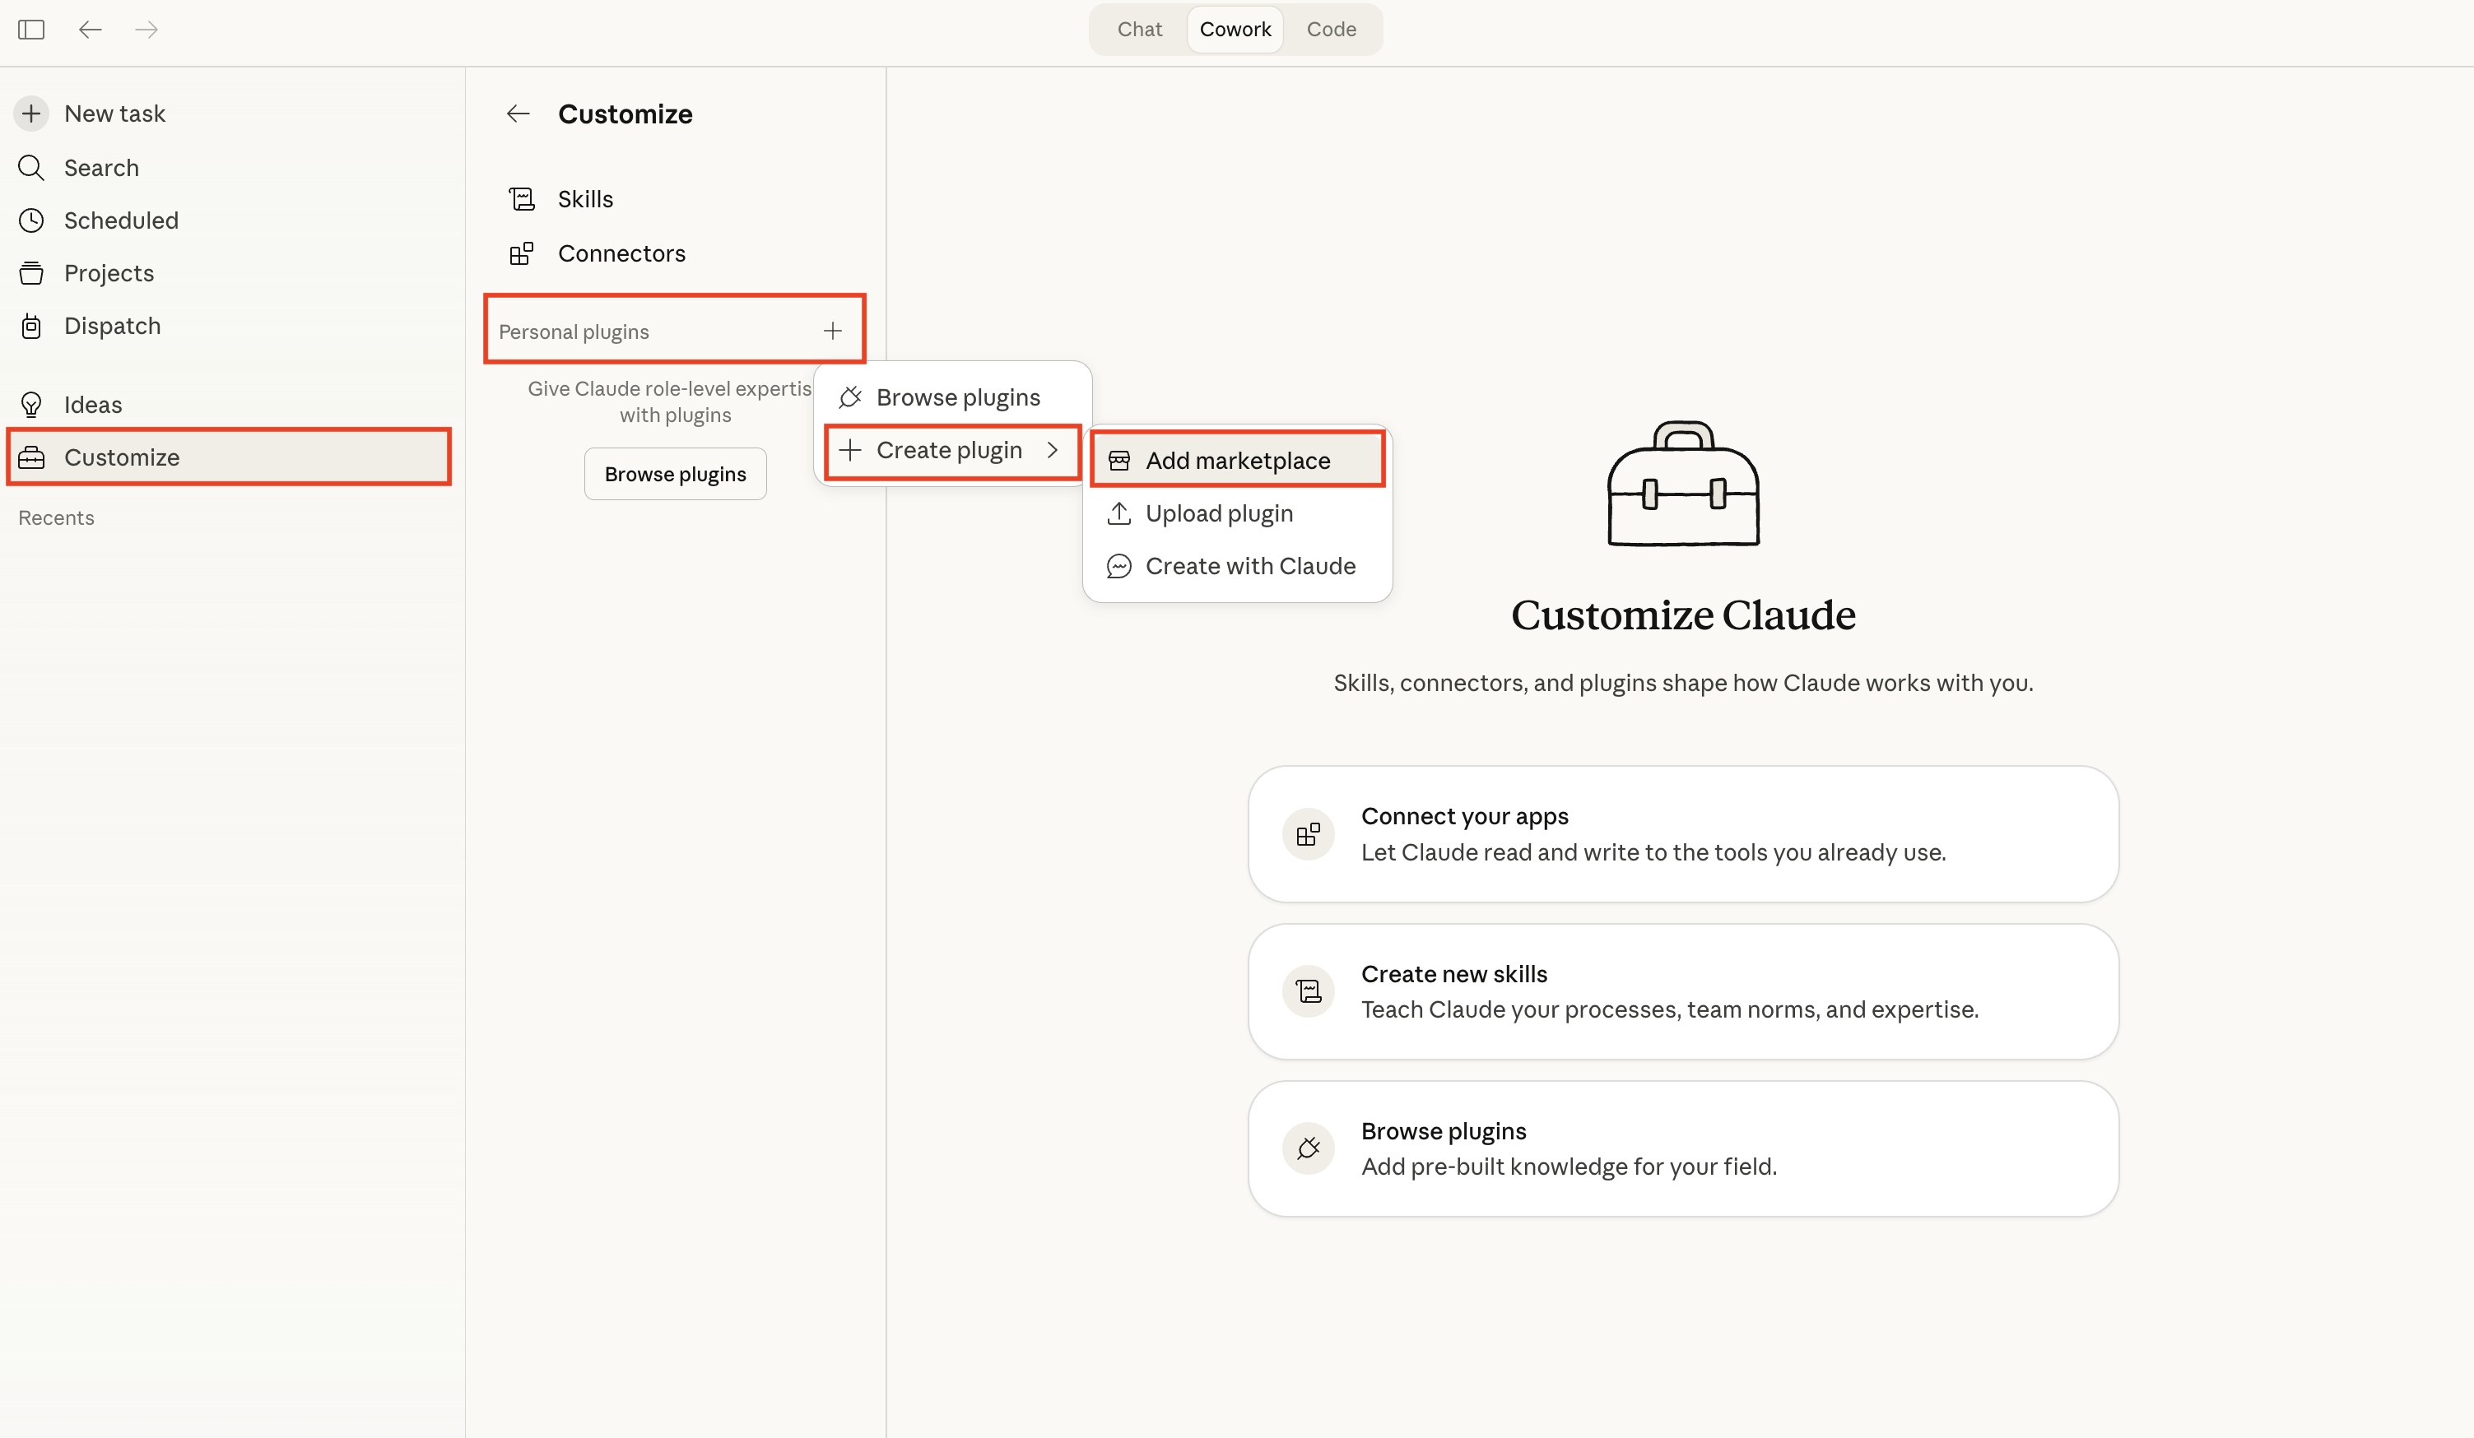Open Scheduled tasks via the clock icon
The image size is (2474, 1438).
(30, 220)
